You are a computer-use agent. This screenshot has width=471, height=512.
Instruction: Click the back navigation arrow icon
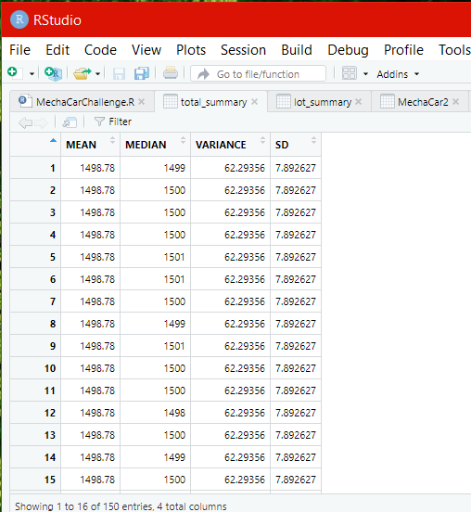(25, 122)
